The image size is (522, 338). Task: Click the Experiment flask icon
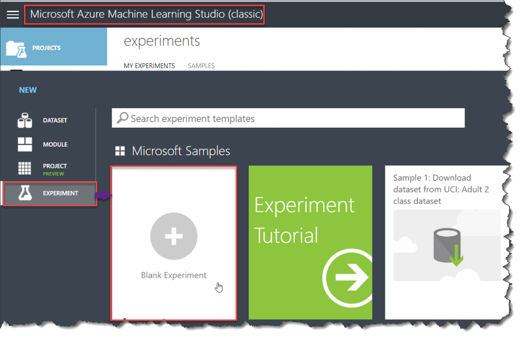tap(25, 193)
